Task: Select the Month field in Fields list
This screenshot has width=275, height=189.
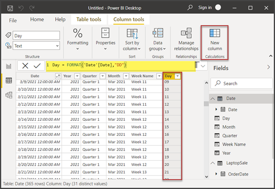Action: [229, 127]
